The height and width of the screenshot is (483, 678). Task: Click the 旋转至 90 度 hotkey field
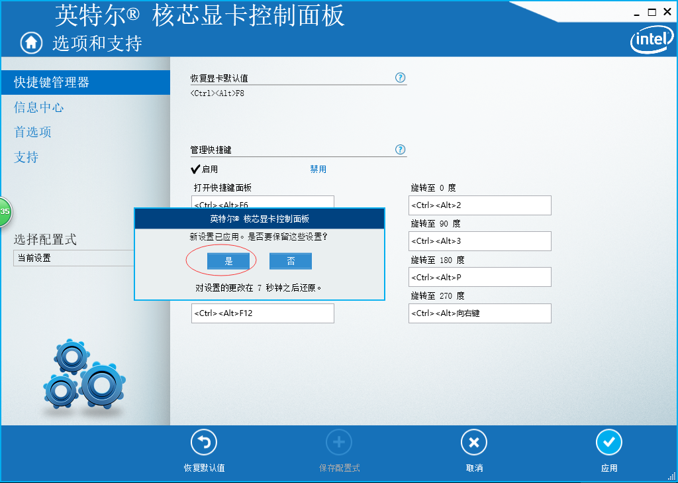click(x=480, y=241)
